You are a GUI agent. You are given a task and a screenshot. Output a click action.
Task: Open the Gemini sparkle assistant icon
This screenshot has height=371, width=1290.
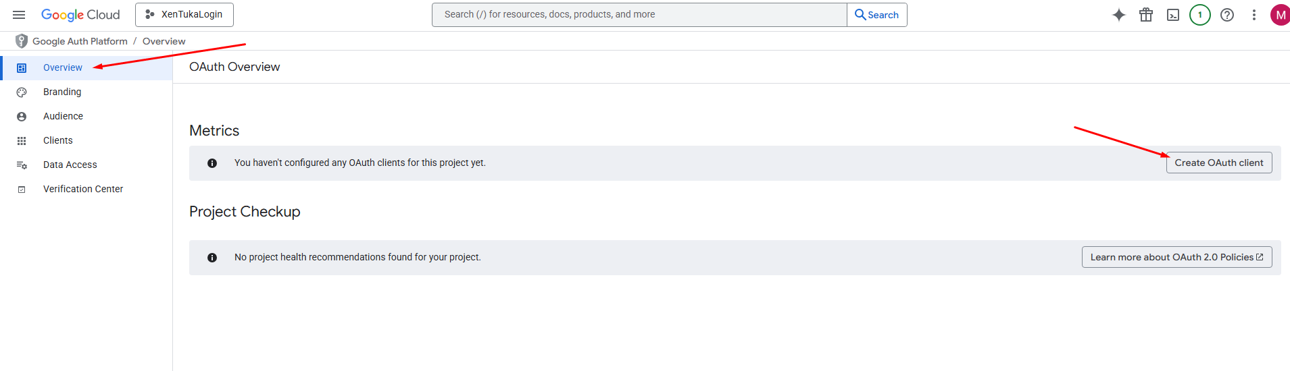tap(1119, 15)
